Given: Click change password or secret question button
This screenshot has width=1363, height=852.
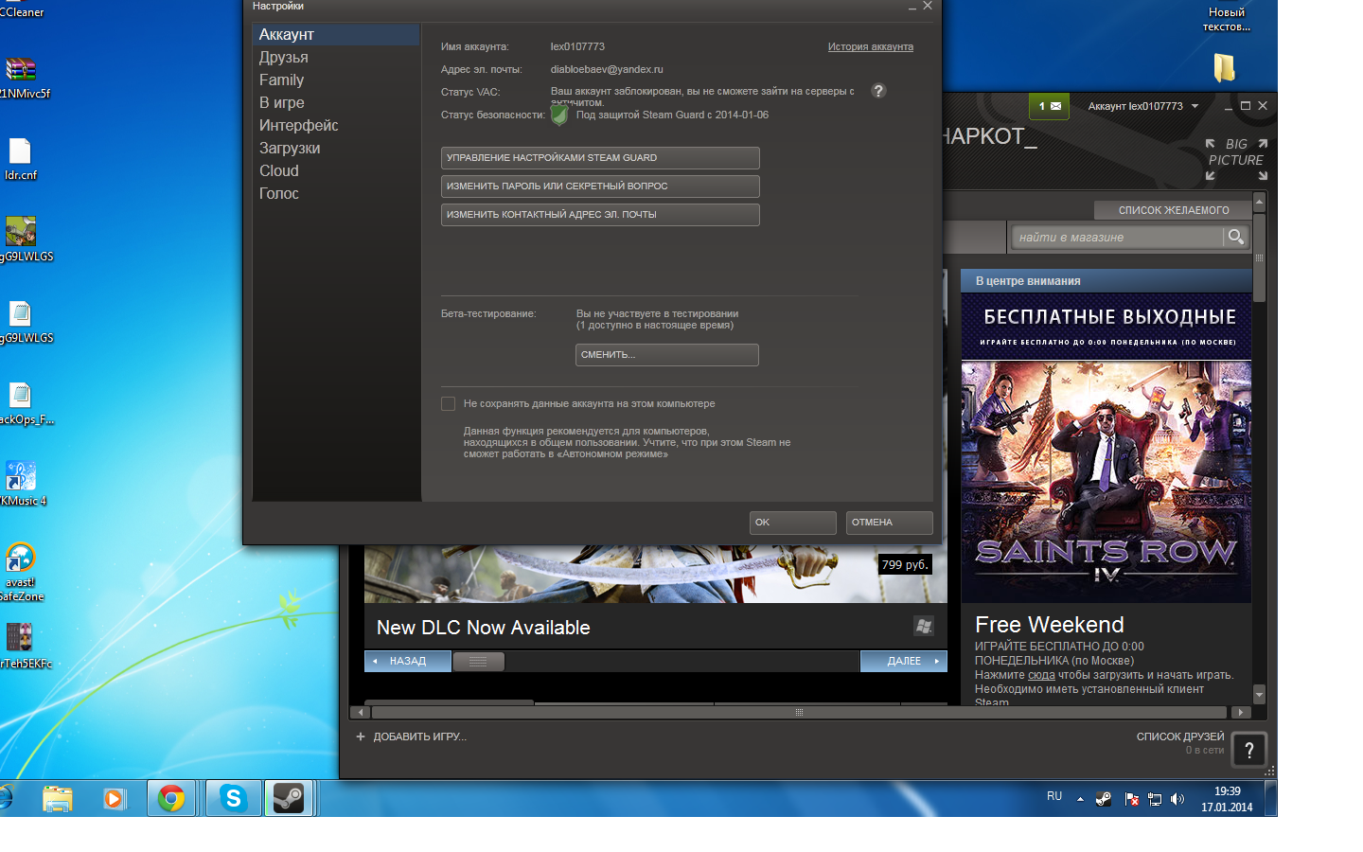Looking at the screenshot, I should (x=600, y=186).
